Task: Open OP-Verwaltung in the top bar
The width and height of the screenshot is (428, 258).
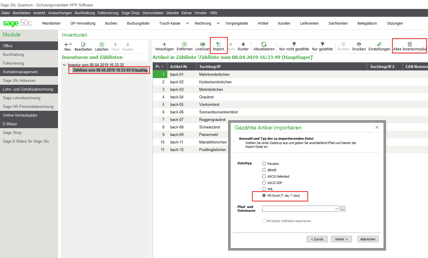Action: (x=83, y=23)
